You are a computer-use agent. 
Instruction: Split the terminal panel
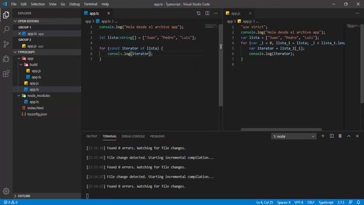332,136
